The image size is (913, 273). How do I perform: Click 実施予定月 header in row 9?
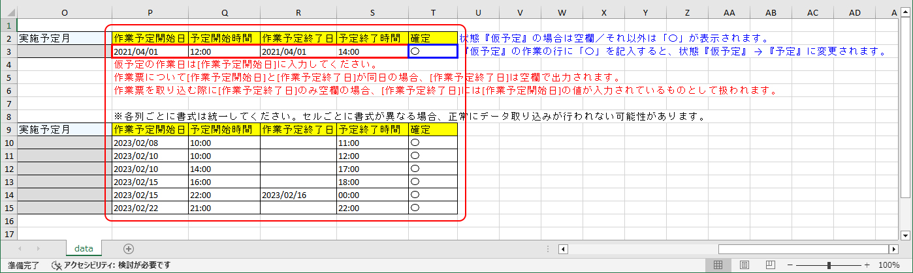[x=65, y=130]
